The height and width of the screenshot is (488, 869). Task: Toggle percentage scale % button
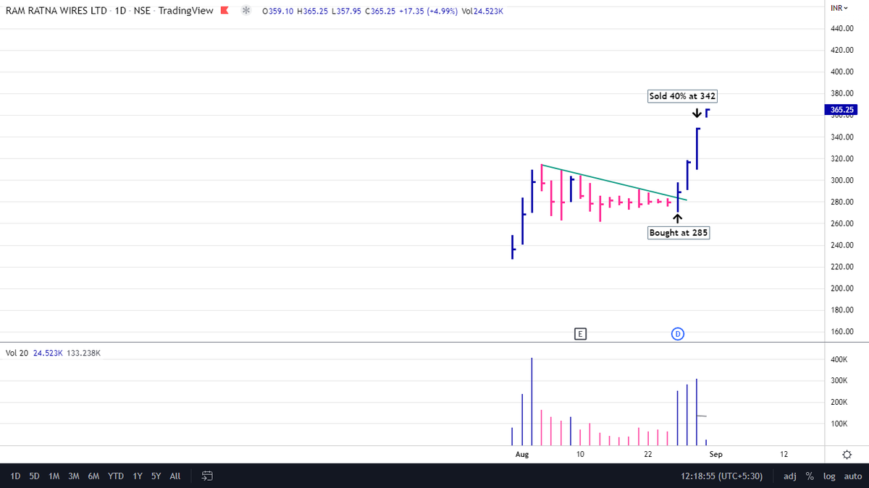tap(810, 476)
